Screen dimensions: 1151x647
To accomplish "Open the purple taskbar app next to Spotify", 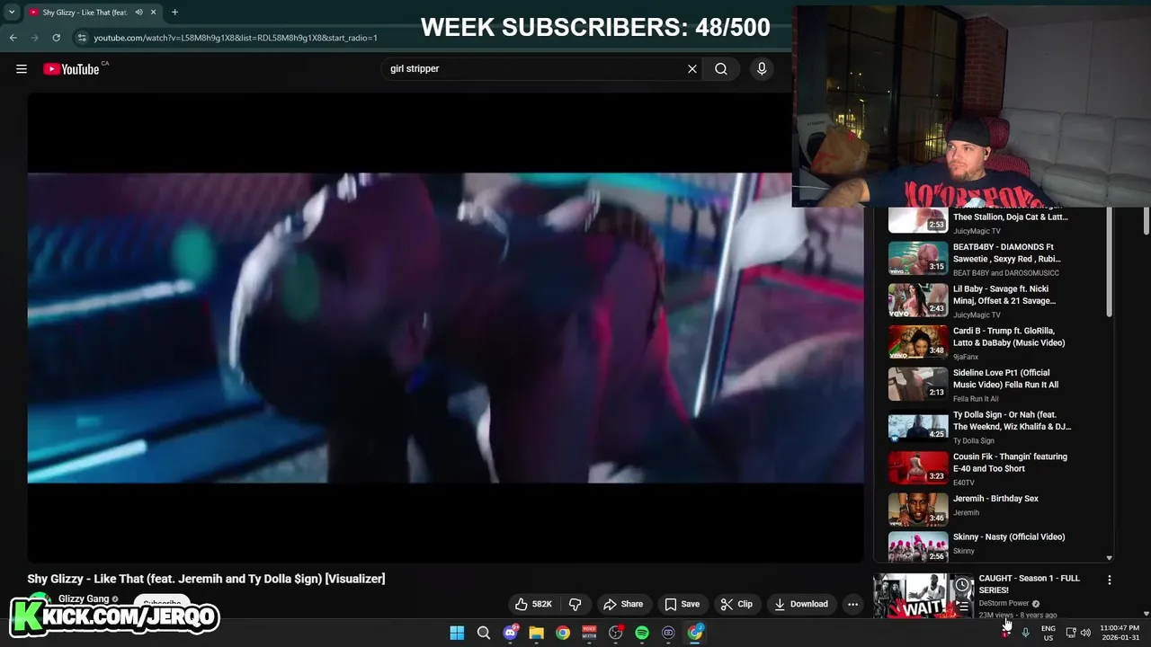I will 668,633.
